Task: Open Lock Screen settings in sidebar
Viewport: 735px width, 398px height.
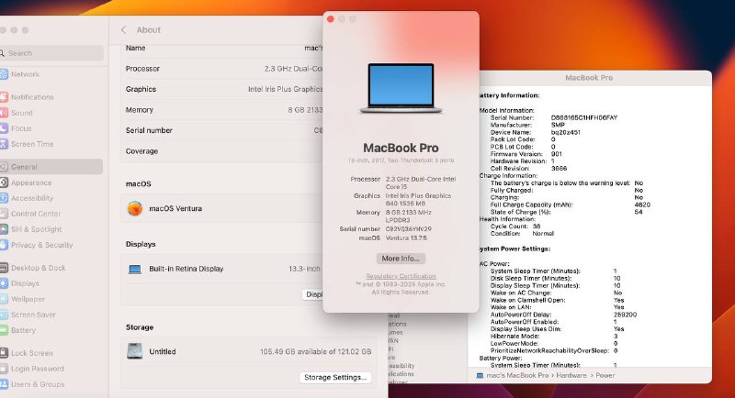Action: pos(31,353)
